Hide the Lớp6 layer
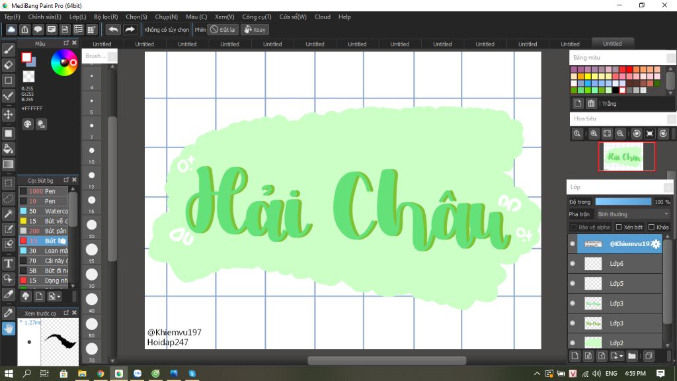The height and width of the screenshot is (381, 677). pyautogui.click(x=573, y=263)
